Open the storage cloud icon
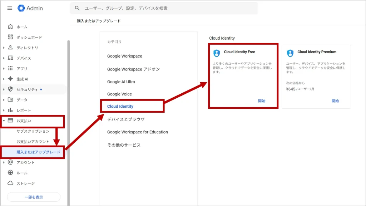Image resolution: width=366 pixels, height=206 pixels. click(10, 183)
